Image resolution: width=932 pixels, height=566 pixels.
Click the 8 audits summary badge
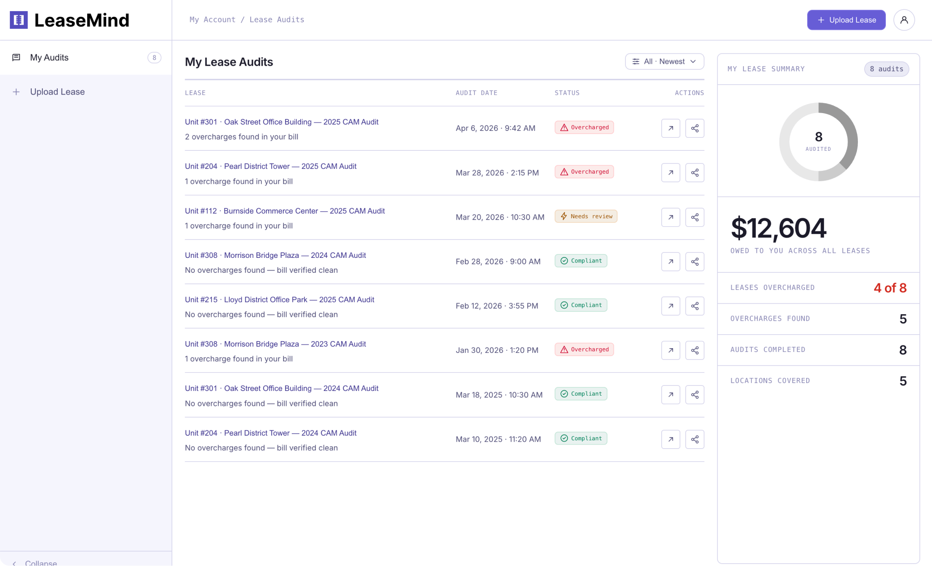click(886, 69)
